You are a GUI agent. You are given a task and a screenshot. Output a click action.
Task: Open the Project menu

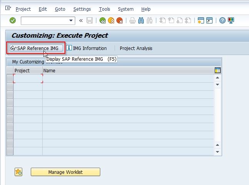click(x=23, y=9)
